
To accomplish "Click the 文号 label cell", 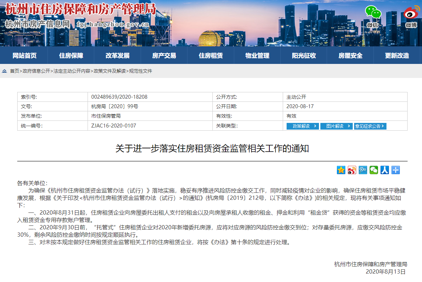I will pos(52,106).
